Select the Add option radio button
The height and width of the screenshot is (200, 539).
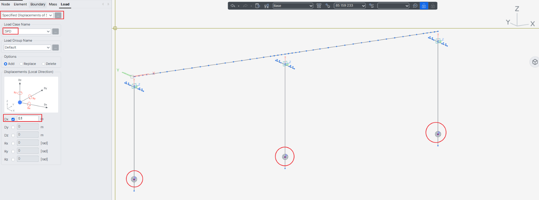(5, 64)
